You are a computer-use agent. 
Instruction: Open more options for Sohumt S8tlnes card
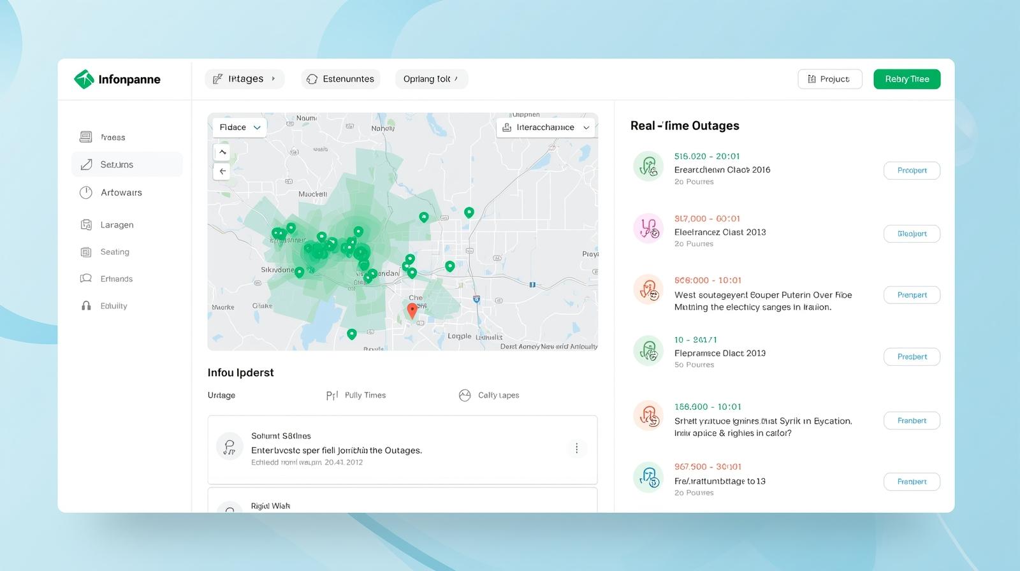(576, 449)
